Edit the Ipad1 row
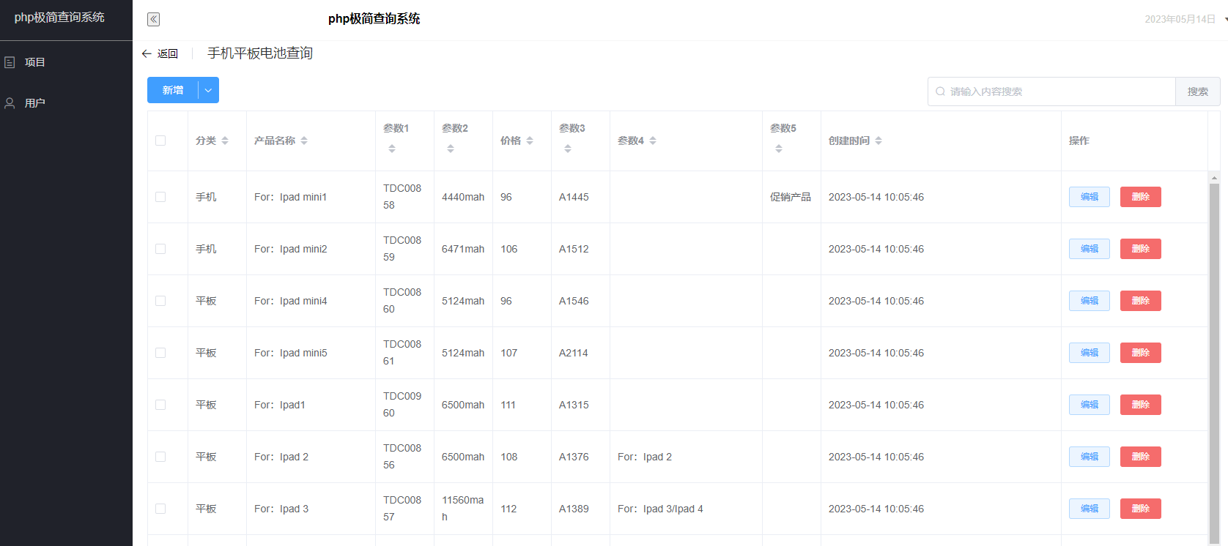Image resolution: width=1228 pixels, height=546 pixels. click(x=1090, y=405)
